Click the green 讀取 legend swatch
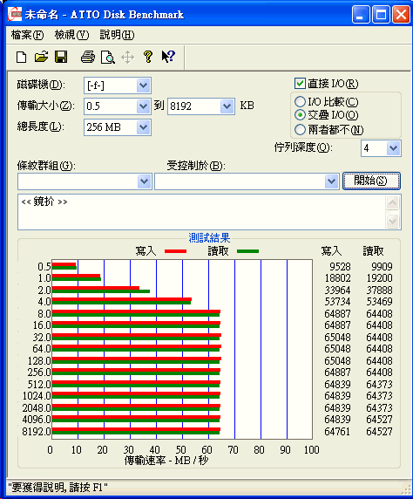The height and width of the screenshot is (499, 413). (247, 251)
